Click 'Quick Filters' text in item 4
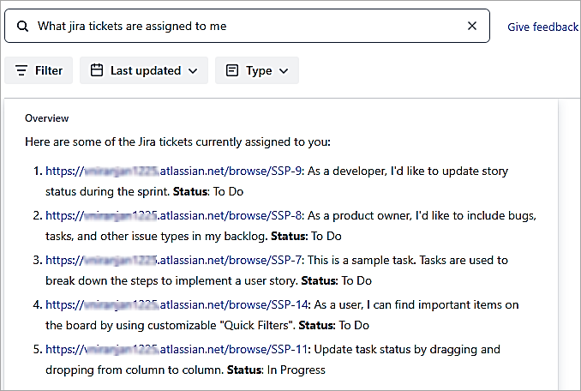 [256, 325]
